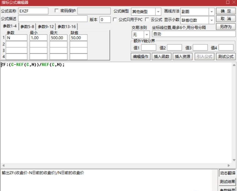Click the 另存为 button
The height and width of the screenshot is (191, 237).
[226, 27]
